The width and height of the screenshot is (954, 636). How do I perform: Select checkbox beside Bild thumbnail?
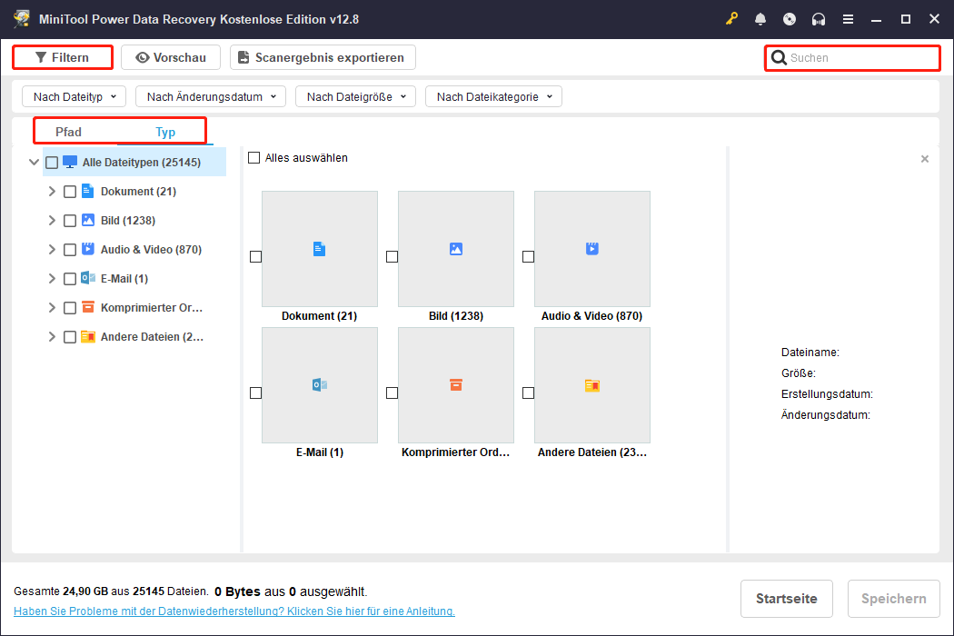(x=392, y=257)
